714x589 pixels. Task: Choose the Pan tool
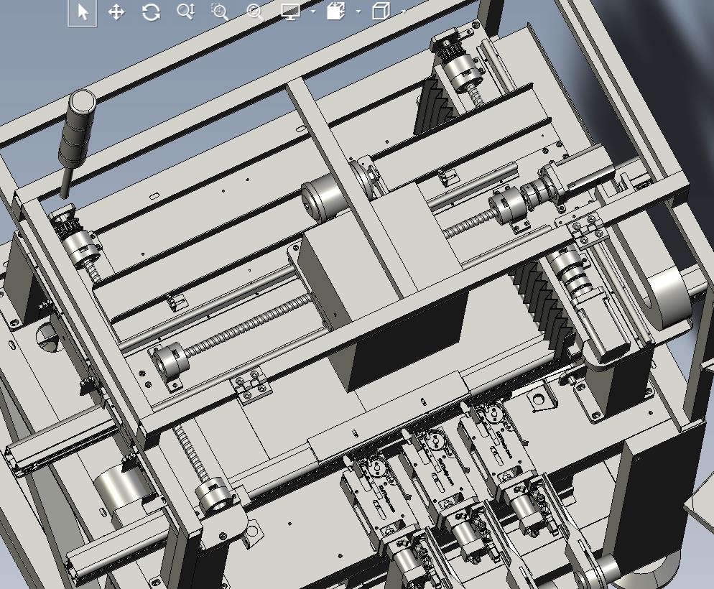(x=116, y=11)
